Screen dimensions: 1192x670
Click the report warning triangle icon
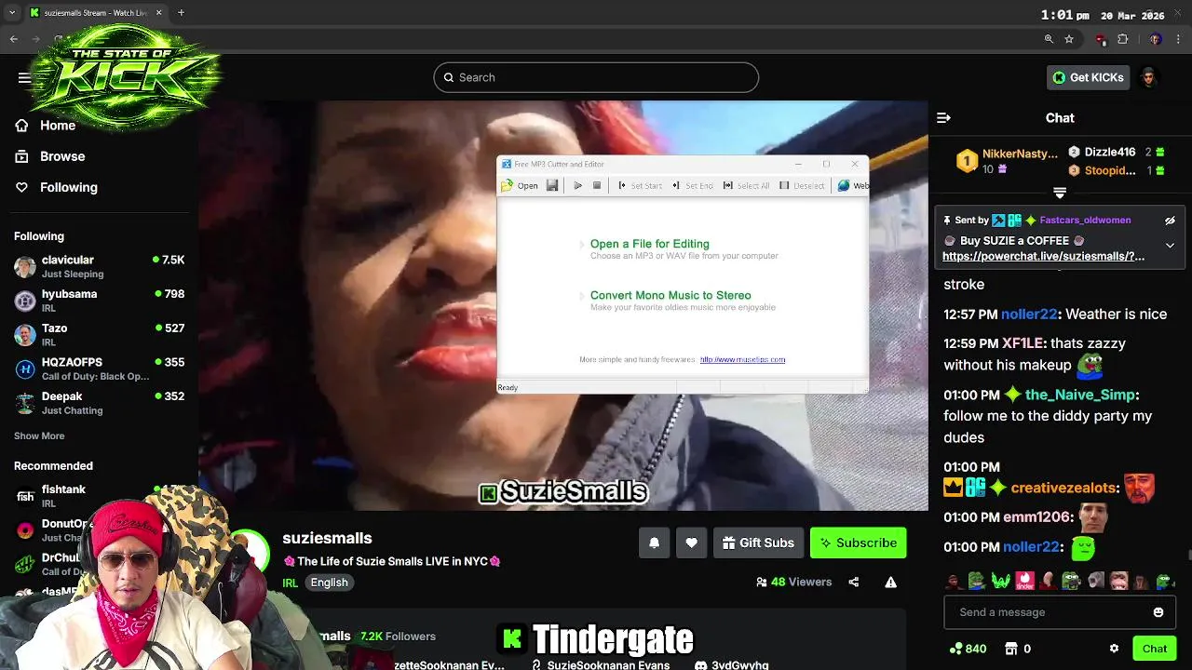coord(891,583)
